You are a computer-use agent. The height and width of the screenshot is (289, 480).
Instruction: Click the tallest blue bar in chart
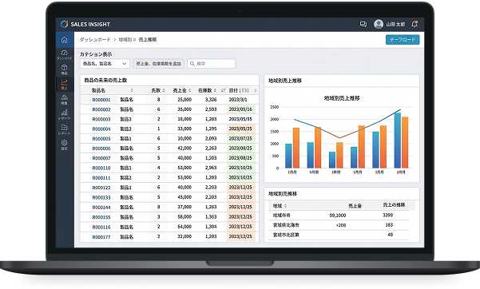pos(398,141)
